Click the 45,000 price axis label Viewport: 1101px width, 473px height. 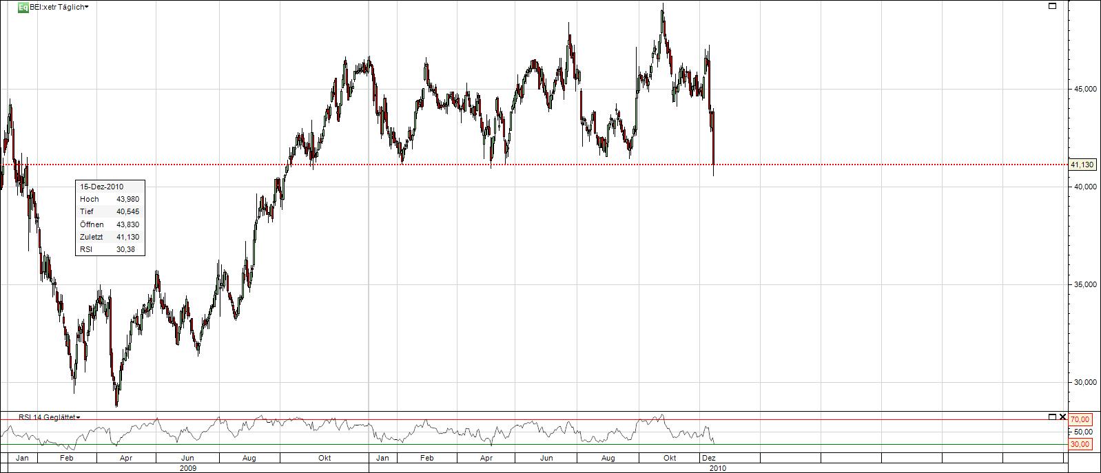click(x=1083, y=89)
